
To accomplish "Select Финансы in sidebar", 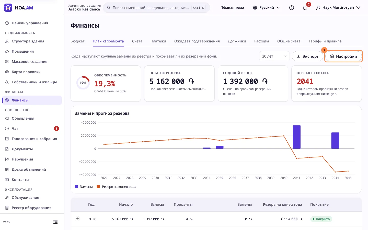I will click(32, 100).
